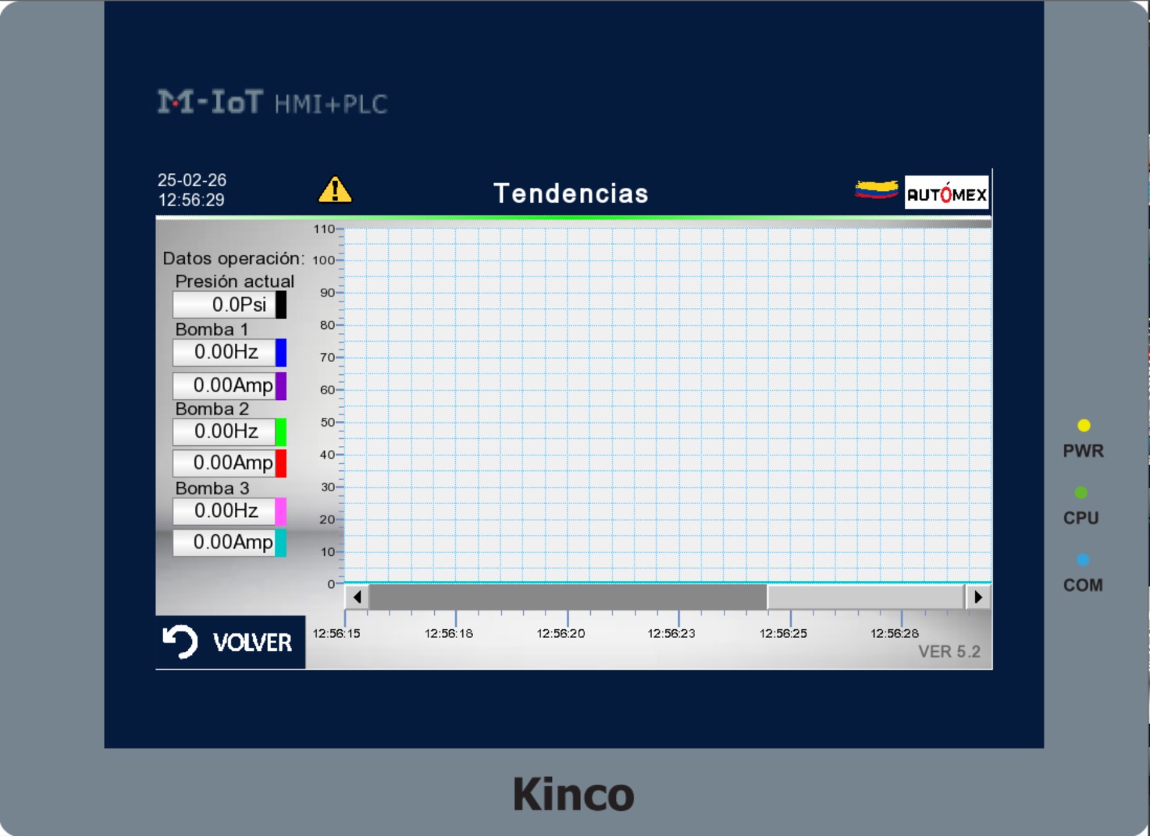Click blue swatch for Bomba 1 Hz
Image resolution: width=1150 pixels, height=836 pixels.
tap(281, 353)
